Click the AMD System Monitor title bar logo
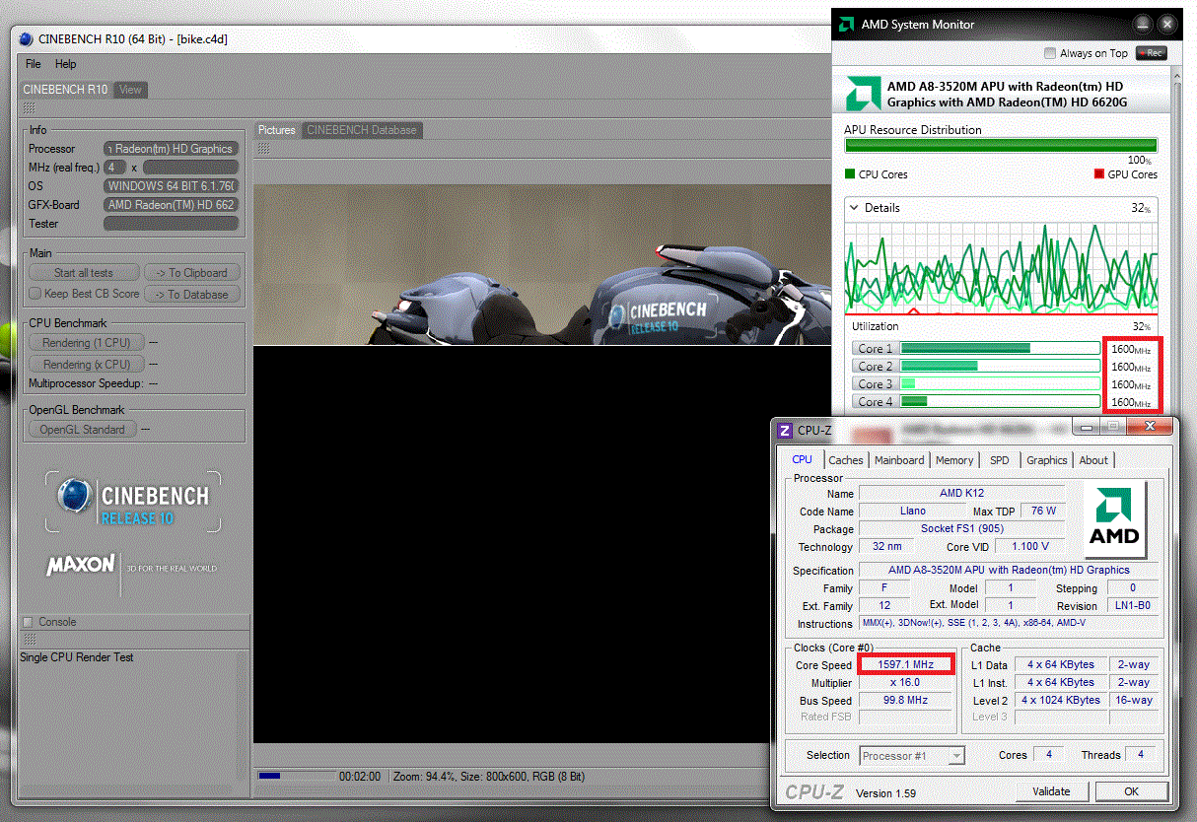1197x822 pixels. (x=846, y=24)
